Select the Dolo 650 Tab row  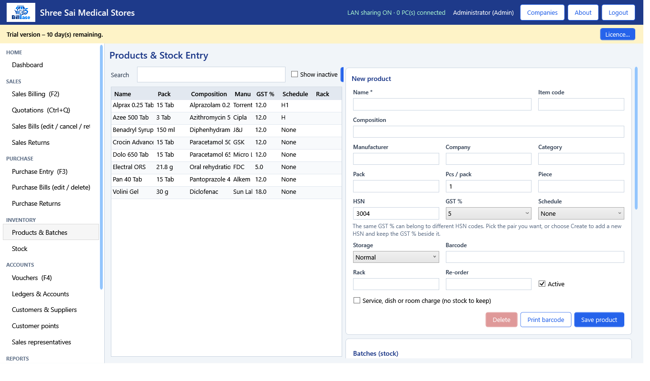(x=227, y=155)
